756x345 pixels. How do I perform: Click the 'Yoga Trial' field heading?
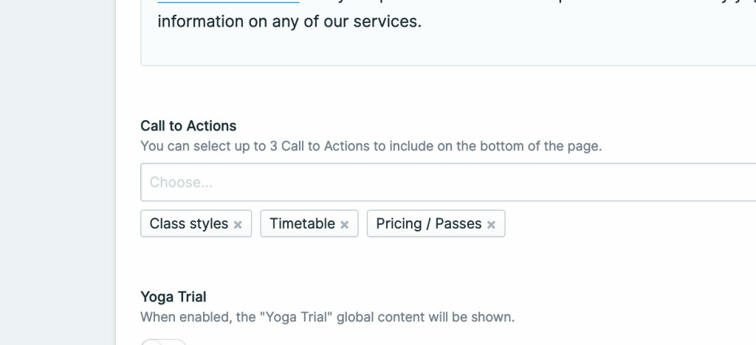point(173,297)
